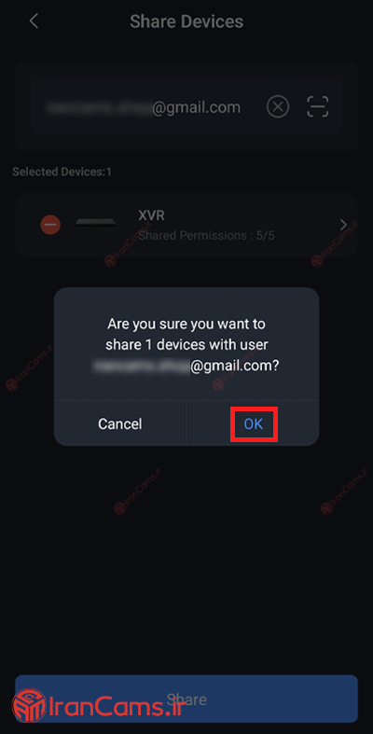This screenshot has width=373, height=734.
Task: Open the QR code scanner icon
Action: [318, 107]
